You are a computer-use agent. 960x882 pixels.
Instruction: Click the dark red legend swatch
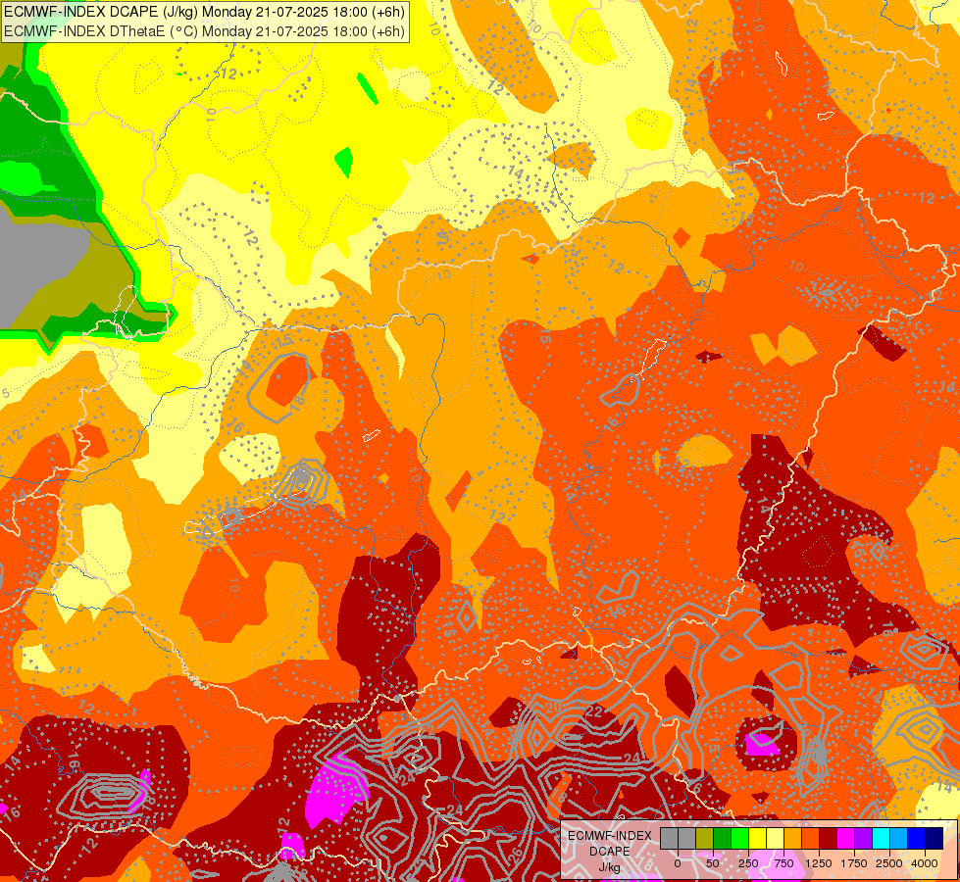(829, 838)
